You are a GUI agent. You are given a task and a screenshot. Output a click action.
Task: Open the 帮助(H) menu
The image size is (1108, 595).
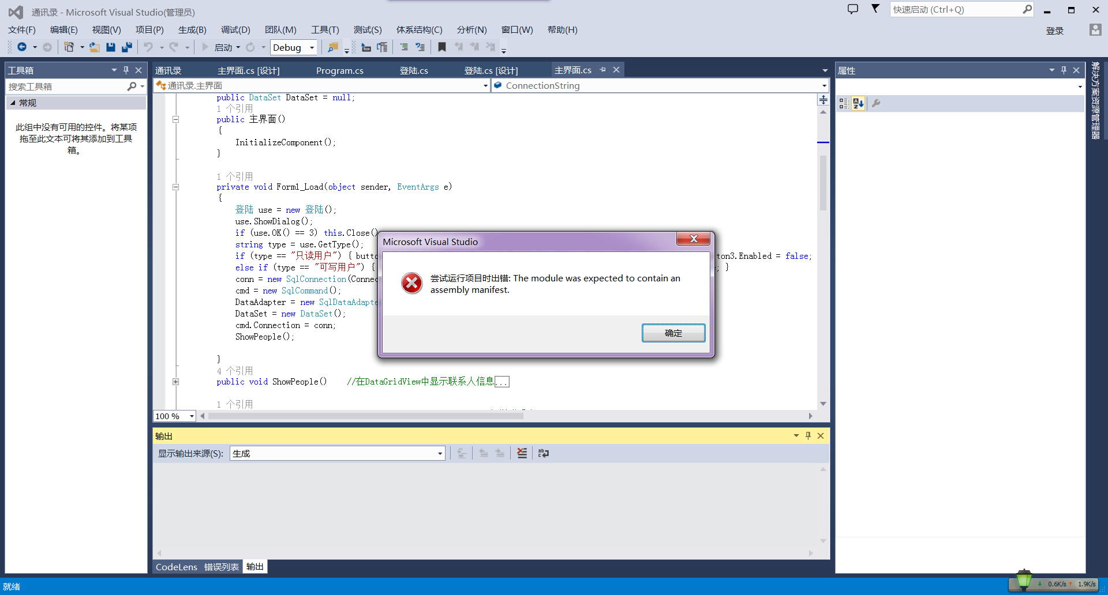pyautogui.click(x=562, y=30)
